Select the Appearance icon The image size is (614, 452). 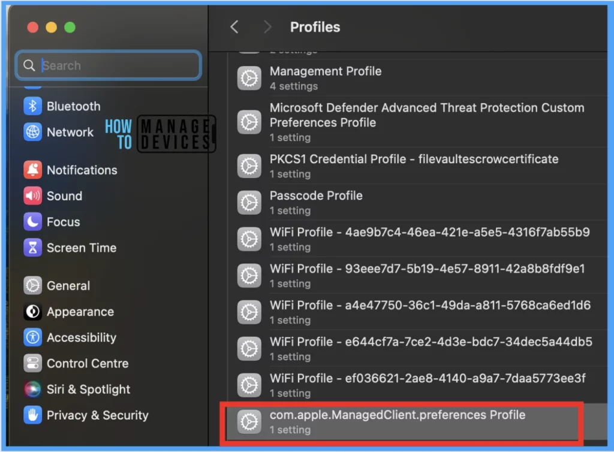pyautogui.click(x=32, y=312)
